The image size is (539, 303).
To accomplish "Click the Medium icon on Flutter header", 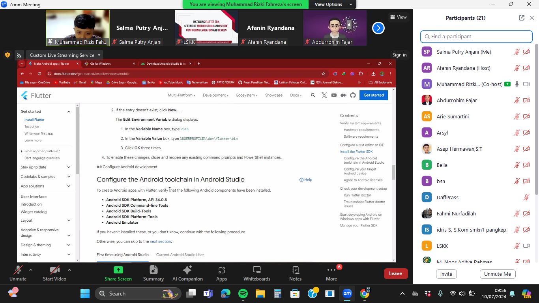I will coord(343,95).
